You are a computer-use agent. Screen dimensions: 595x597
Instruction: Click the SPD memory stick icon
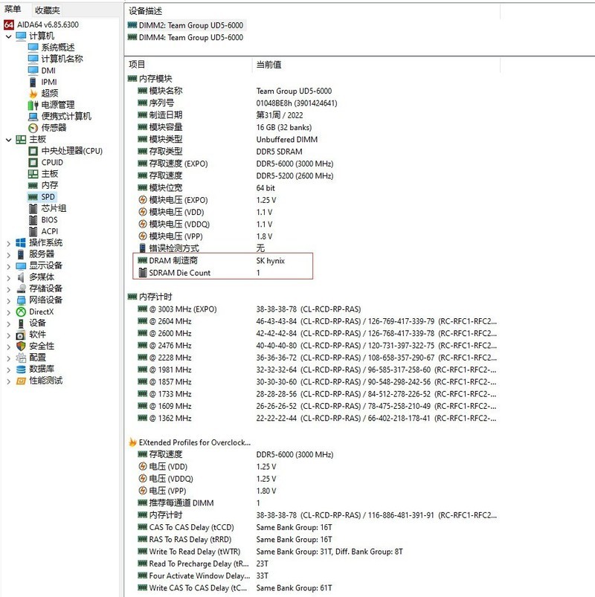click(x=33, y=197)
